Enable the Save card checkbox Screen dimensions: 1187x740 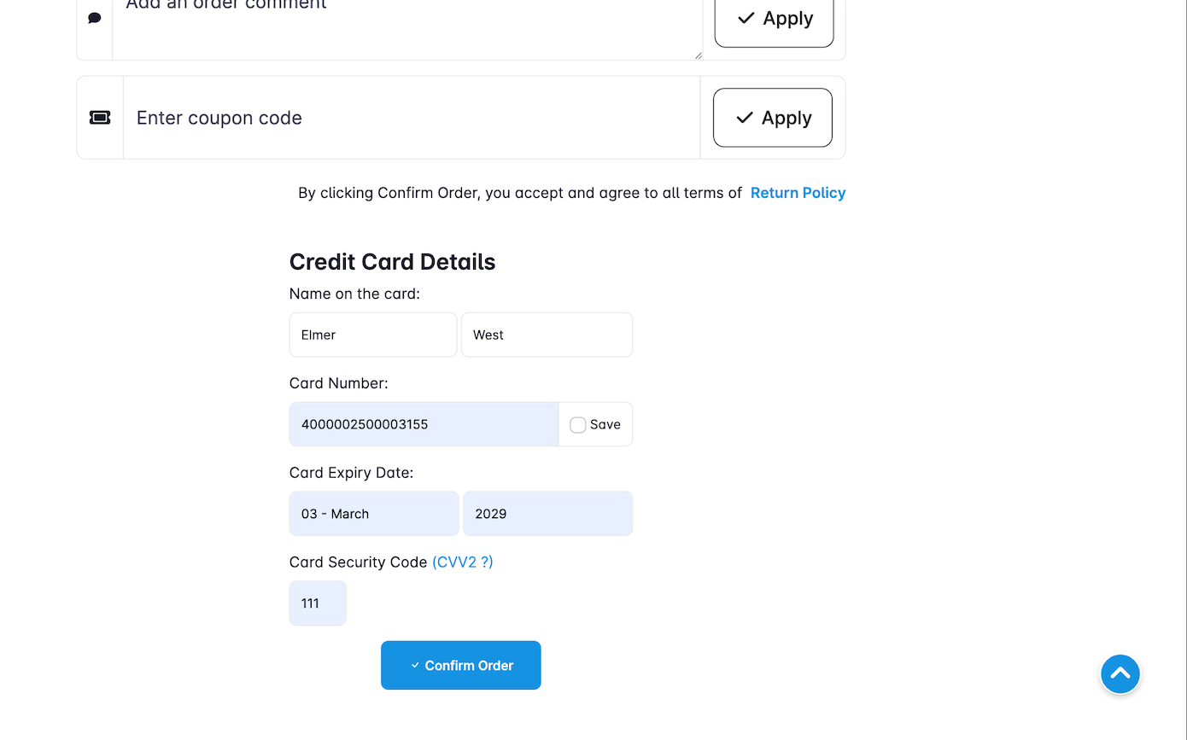(578, 425)
